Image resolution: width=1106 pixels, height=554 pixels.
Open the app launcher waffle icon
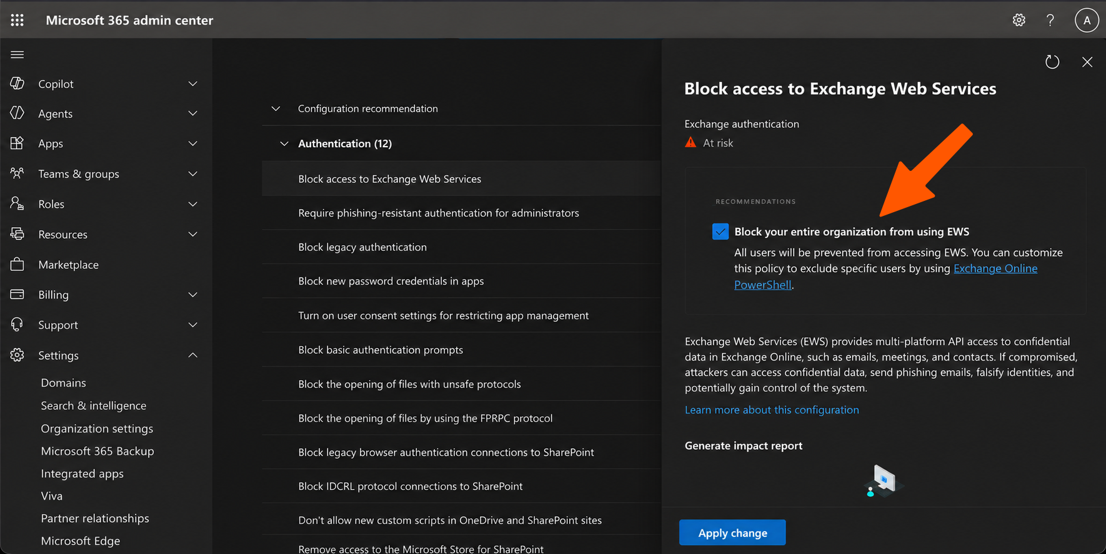tap(17, 20)
